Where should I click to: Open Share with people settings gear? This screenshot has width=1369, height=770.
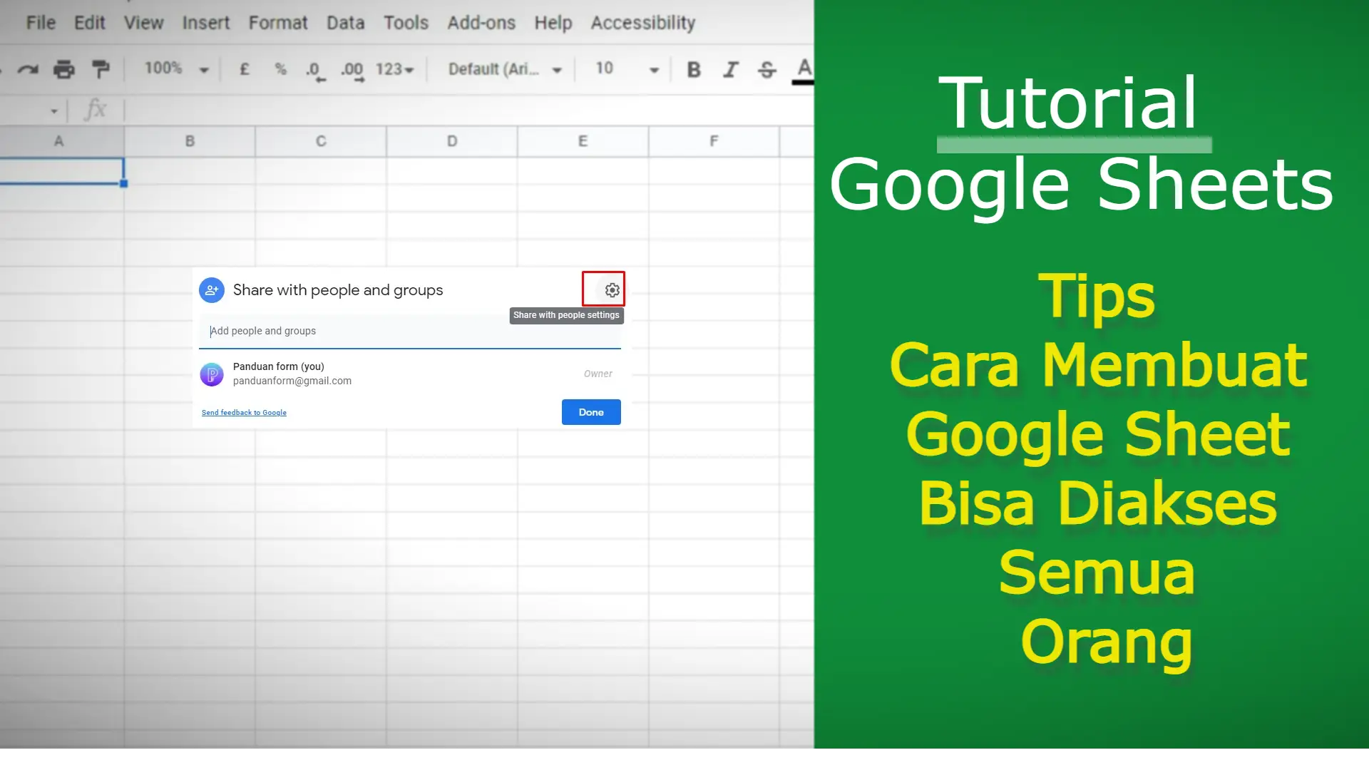612,290
